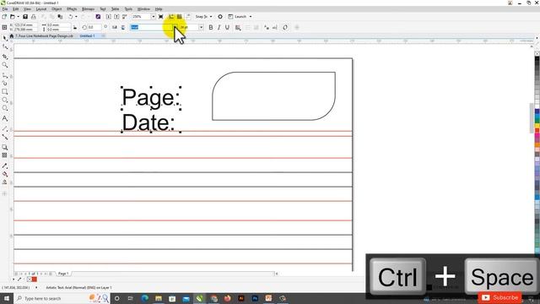The height and width of the screenshot is (304, 540).
Task: Expand the Open icon dropdown arrow
Action: (18, 17)
